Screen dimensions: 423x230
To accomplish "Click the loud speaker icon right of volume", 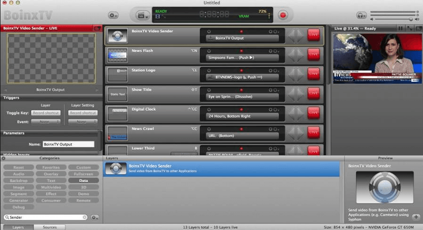I will pos(417,19).
